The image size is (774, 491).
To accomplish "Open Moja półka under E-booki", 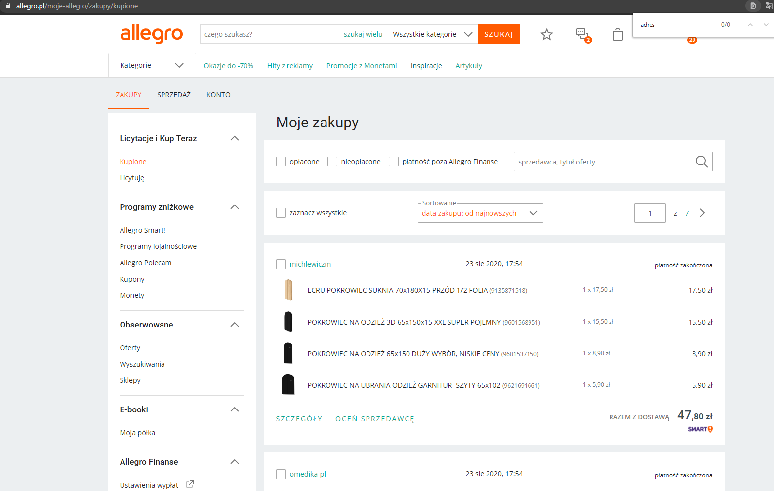I will click(137, 433).
